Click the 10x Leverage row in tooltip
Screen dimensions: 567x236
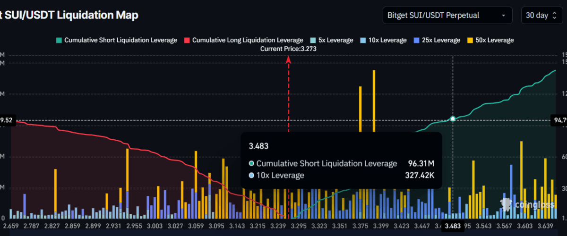coord(341,176)
